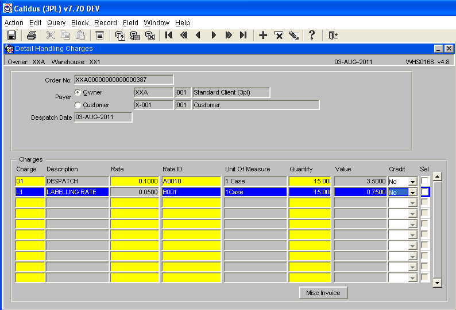This screenshot has height=310, width=456.
Task: Open the Edit menu
Action: (35, 23)
